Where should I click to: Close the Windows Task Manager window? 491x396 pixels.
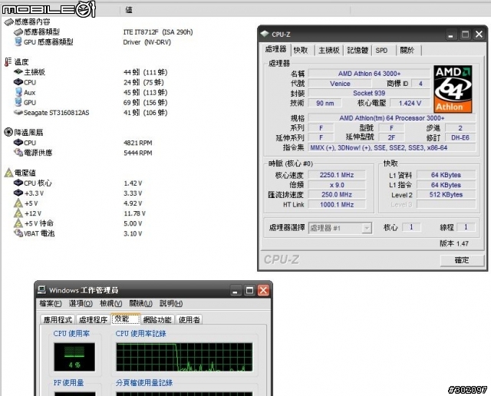[x=263, y=290]
